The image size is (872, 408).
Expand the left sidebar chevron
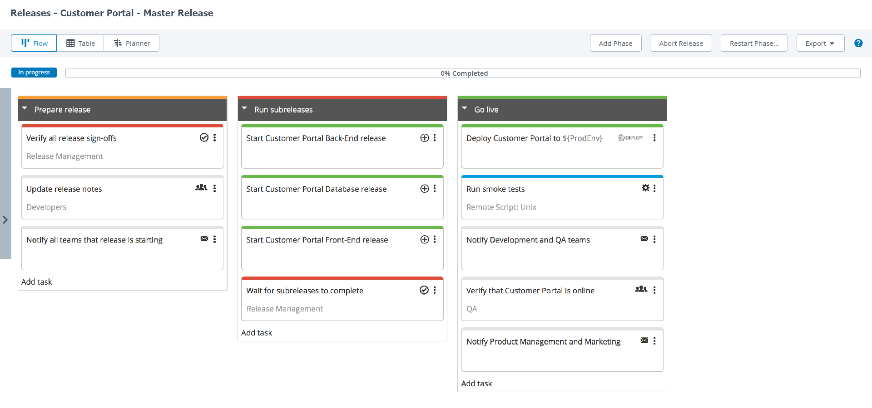[x=5, y=220]
